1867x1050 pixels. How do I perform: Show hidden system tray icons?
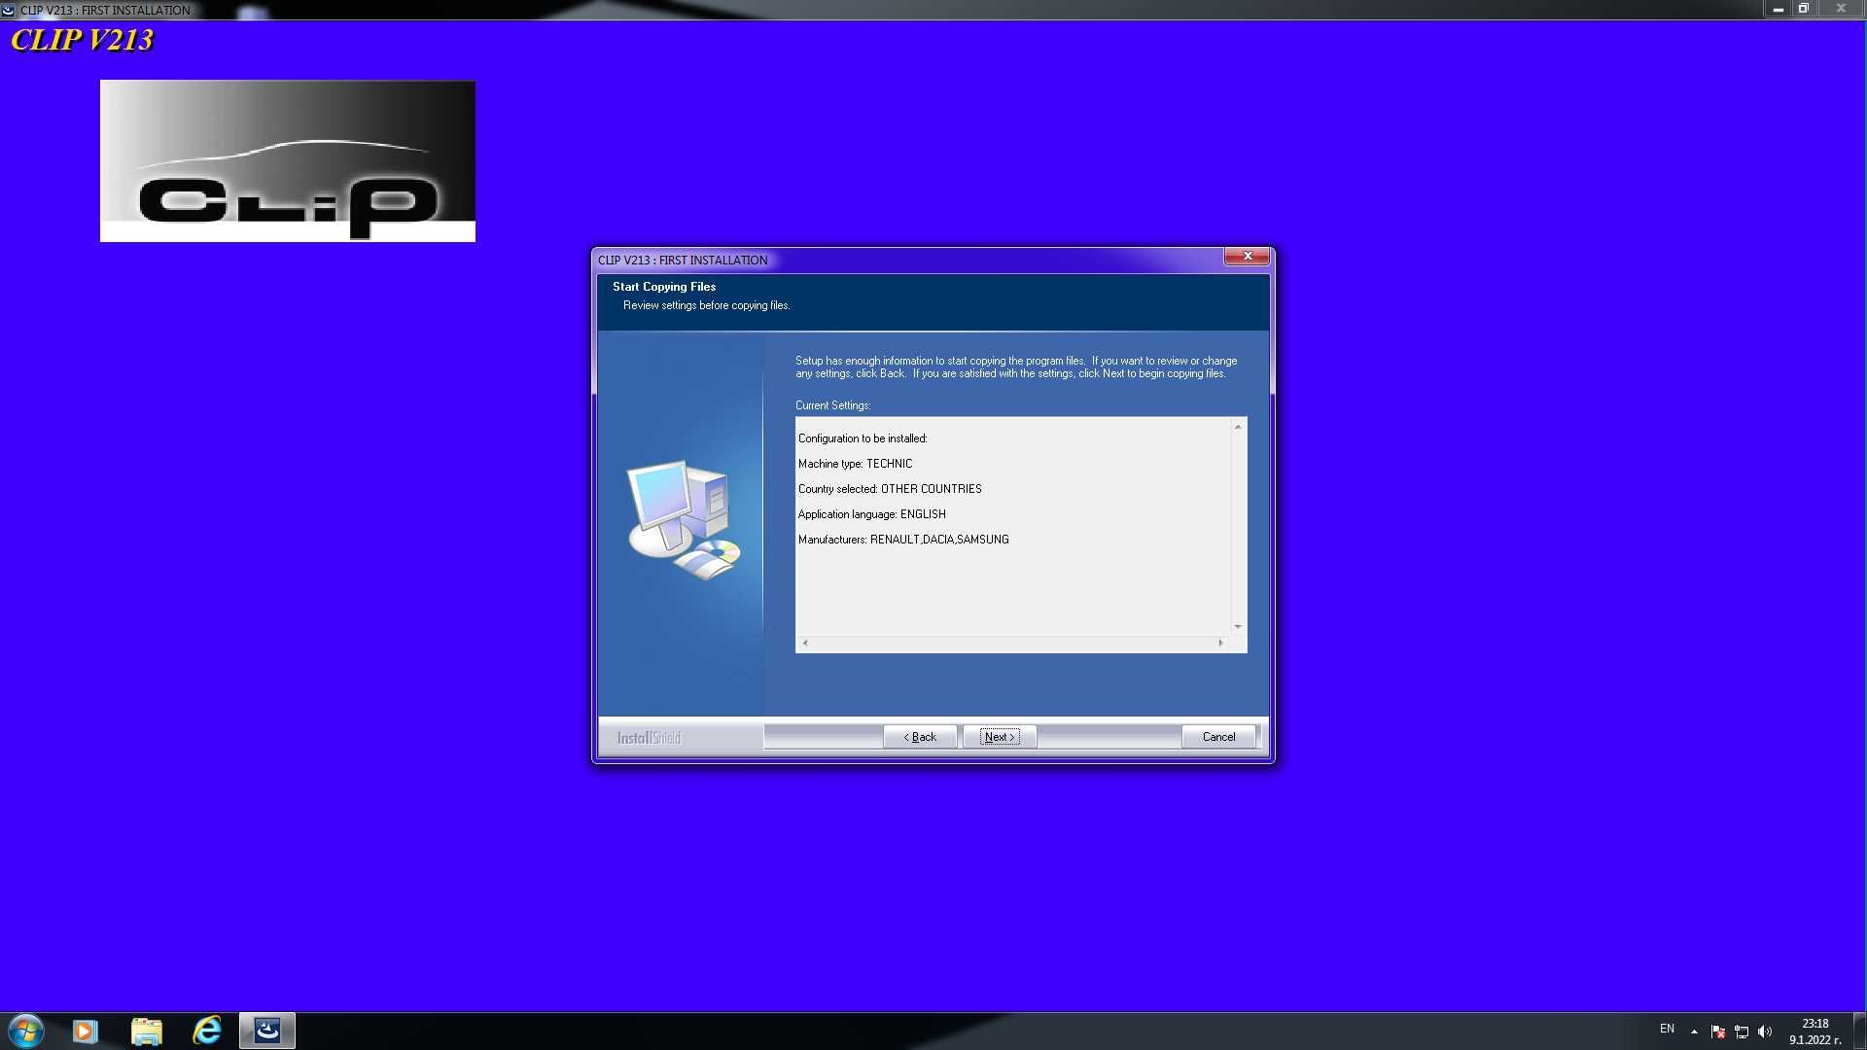(x=1694, y=1032)
